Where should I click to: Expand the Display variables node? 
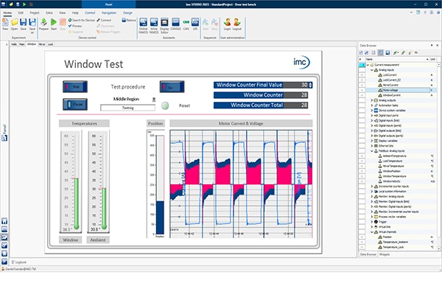pyautogui.click(x=372, y=141)
